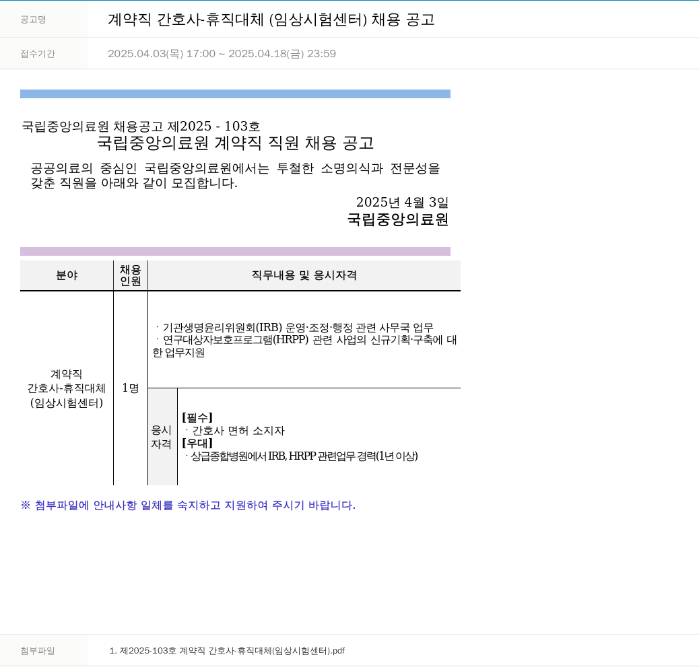Click the 공고명 label

[x=33, y=20]
